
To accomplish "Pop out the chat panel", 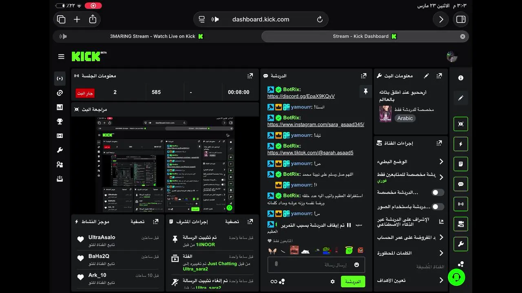I will click(364, 76).
